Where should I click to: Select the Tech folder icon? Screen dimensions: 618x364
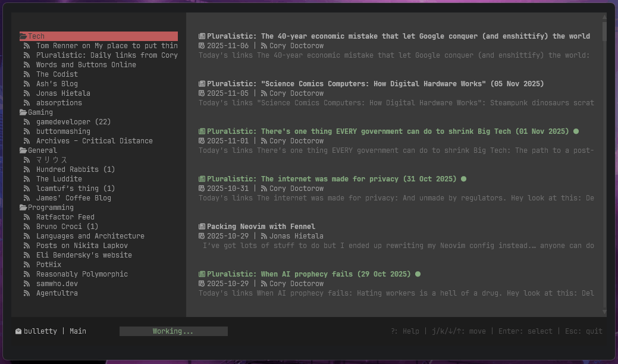tap(23, 36)
